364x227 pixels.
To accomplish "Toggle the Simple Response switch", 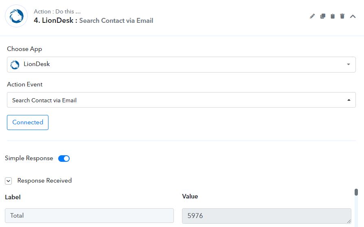I will 64,159.
